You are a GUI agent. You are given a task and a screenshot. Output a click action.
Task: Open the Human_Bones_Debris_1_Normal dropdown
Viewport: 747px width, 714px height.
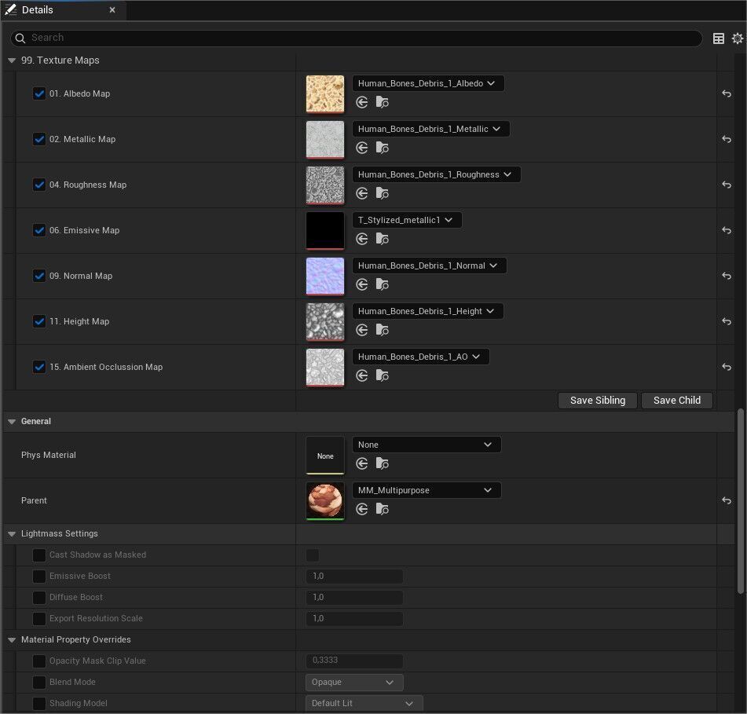429,265
